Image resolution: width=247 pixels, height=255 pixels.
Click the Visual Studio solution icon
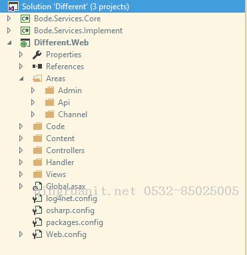click(13, 7)
